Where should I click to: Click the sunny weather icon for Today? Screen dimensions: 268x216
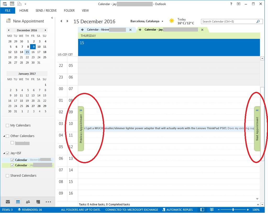pos(172,21)
